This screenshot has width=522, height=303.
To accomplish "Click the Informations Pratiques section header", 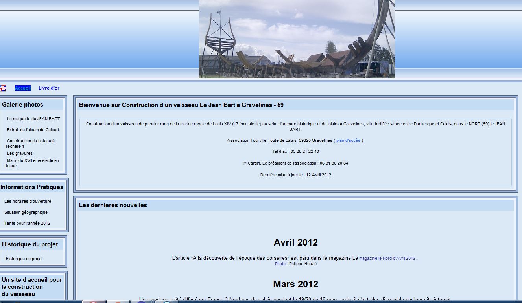I will [x=32, y=187].
